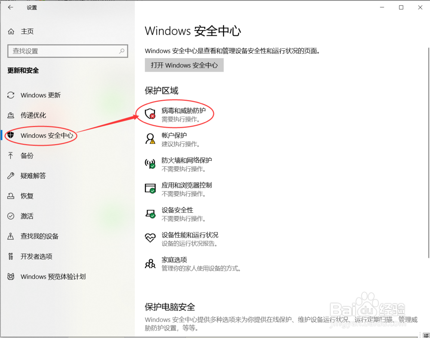Click the vertical scrollbar on right

(x=428, y=153)
